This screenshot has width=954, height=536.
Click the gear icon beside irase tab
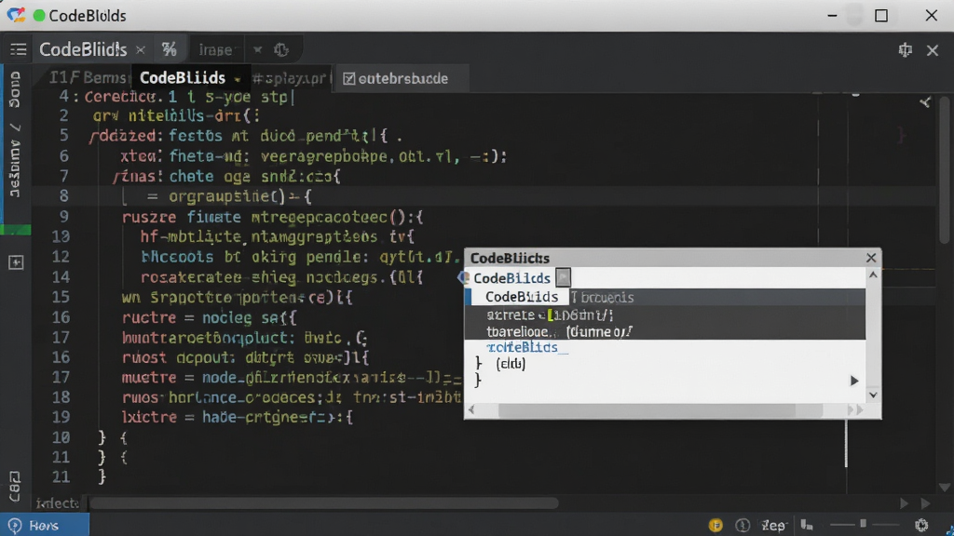click(x=281, y=50)
